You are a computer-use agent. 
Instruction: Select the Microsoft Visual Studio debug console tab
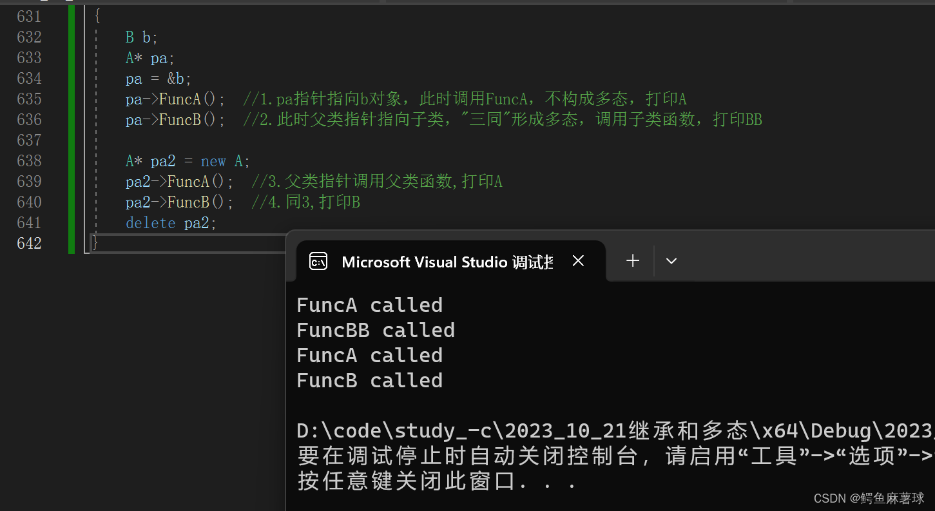point(450,261)
